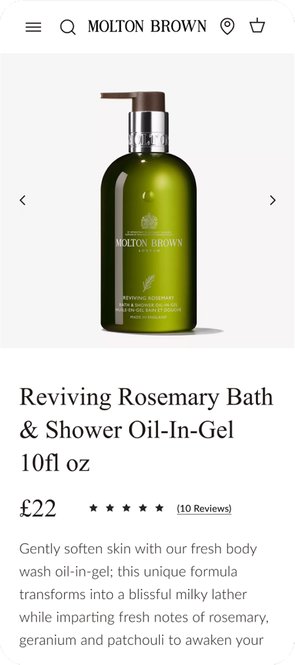Select the fifth rating star
Viewport: 295px width, 665px height.
pyautogui.click(x=159, y=508)
